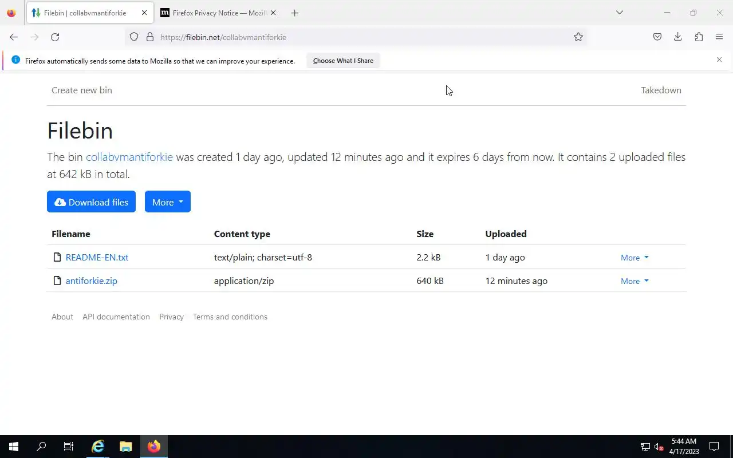Dismiss the Mozilla data notification bar
Image resolution: width=733 pixels, height=458 pixels.
coord(719,60)
